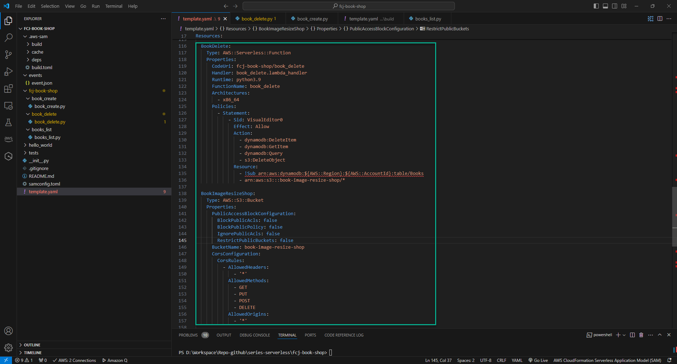Toggle the primary side bar visibility
677x364 pixels.
(596, 6)
